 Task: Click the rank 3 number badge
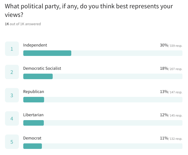(12, 95)
